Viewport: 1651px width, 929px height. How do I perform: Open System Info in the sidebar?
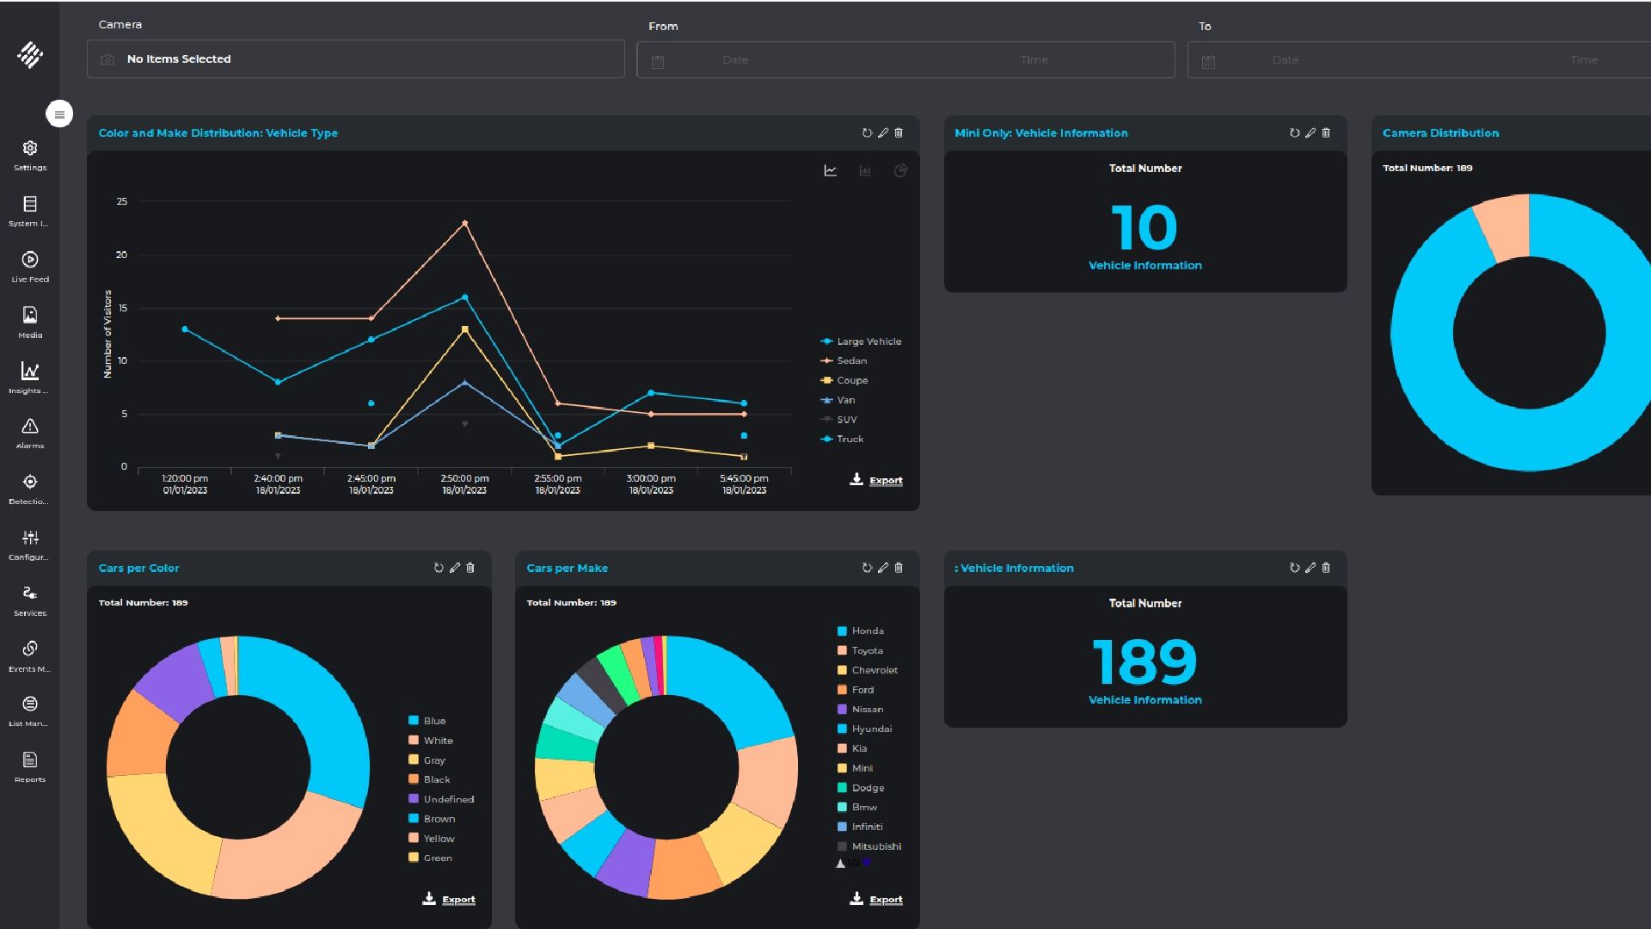30,212
